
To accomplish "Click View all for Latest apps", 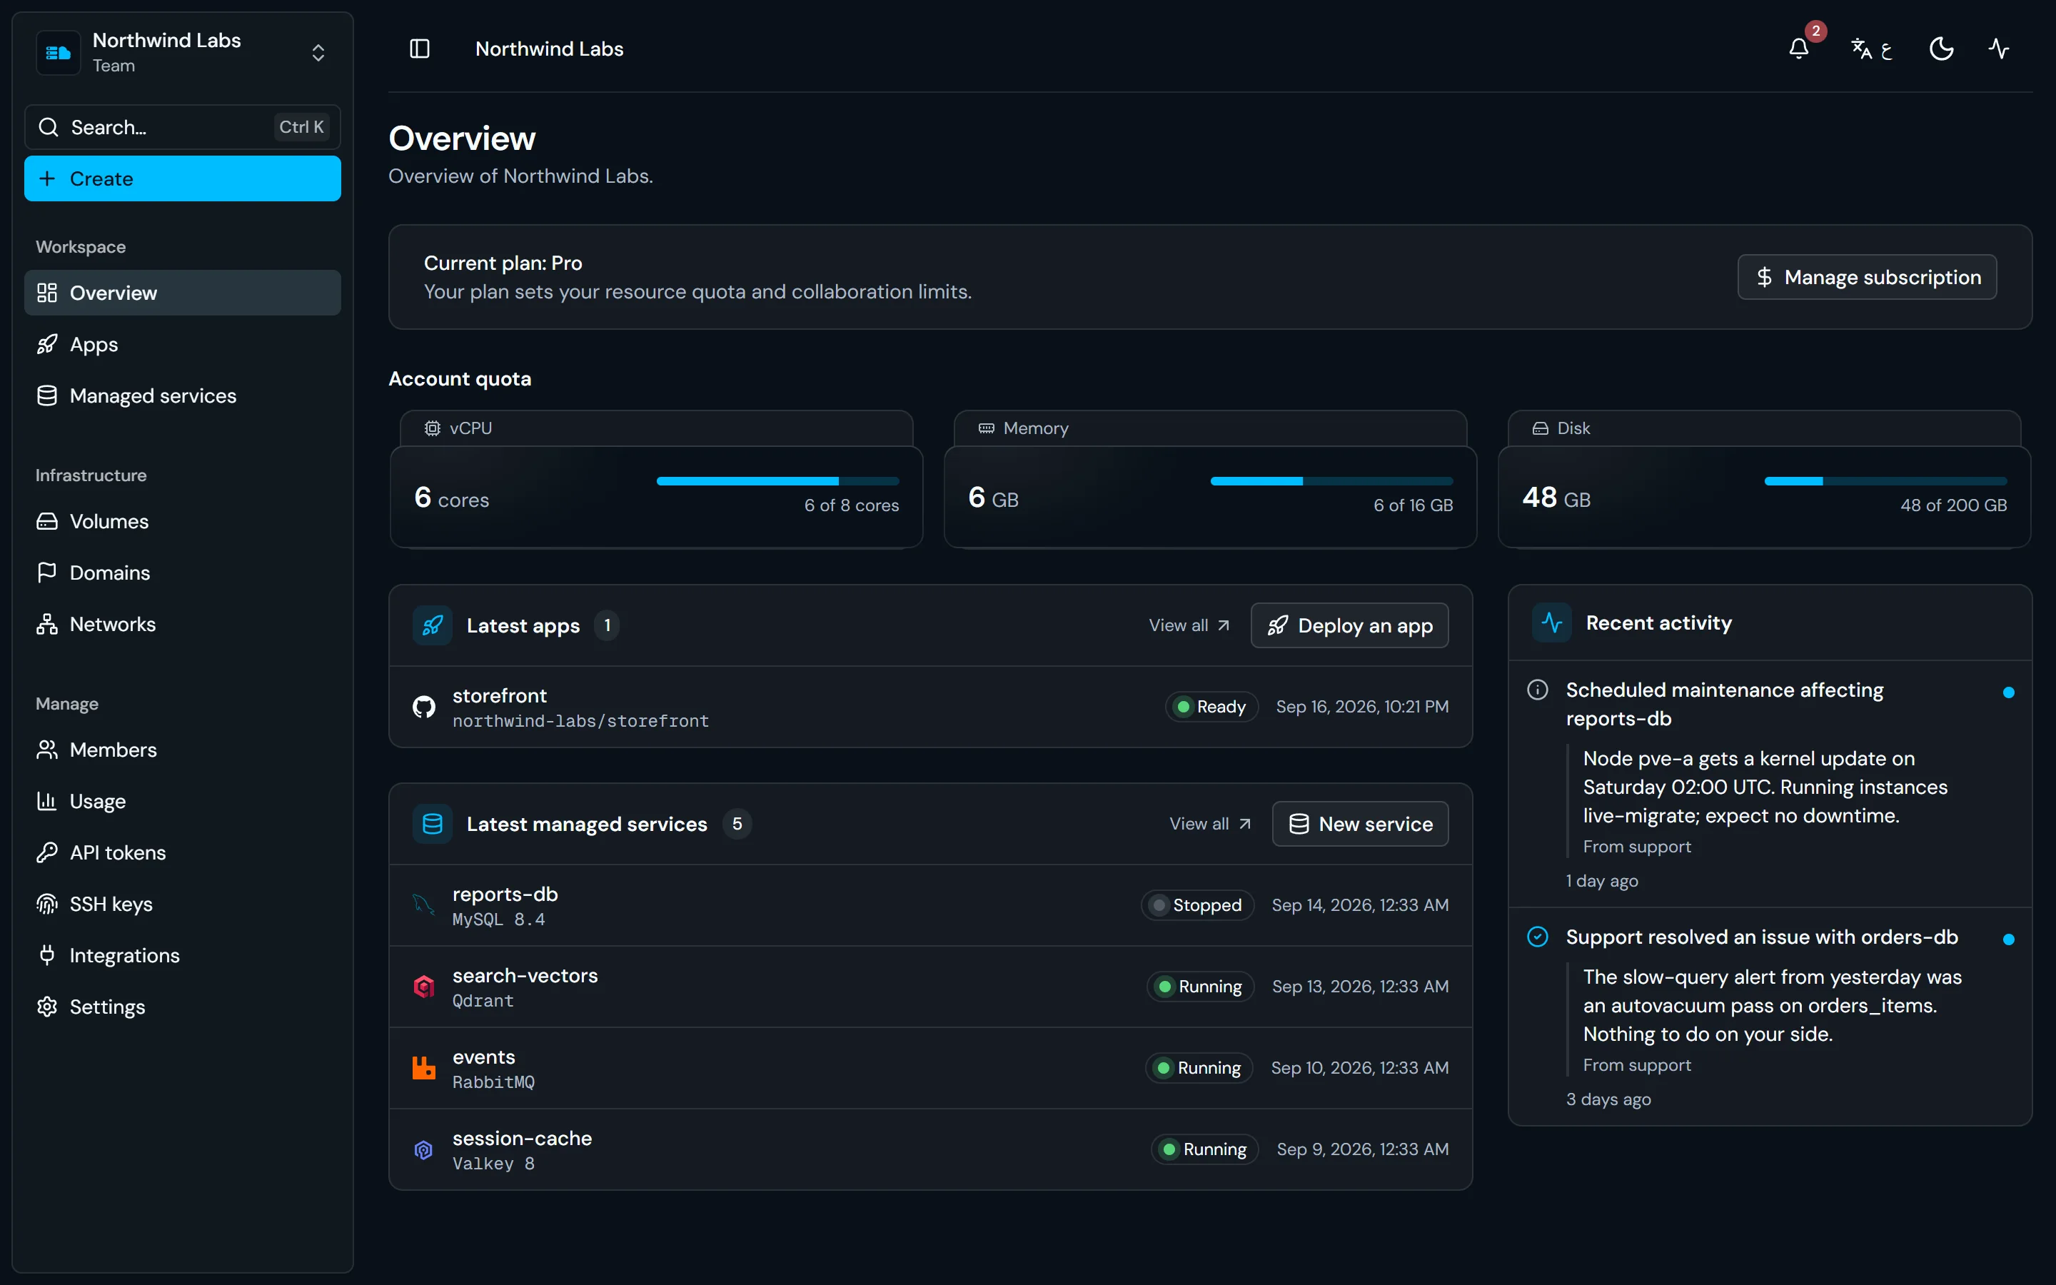I will click(1189, 625).
